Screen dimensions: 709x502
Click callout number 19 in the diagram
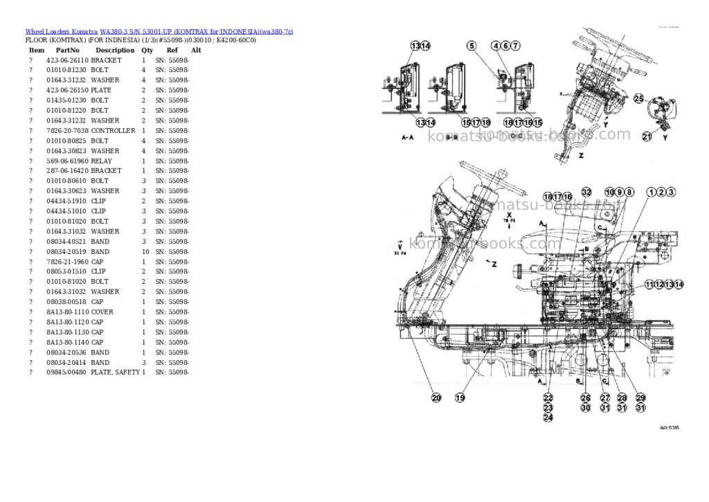(460, 398)
